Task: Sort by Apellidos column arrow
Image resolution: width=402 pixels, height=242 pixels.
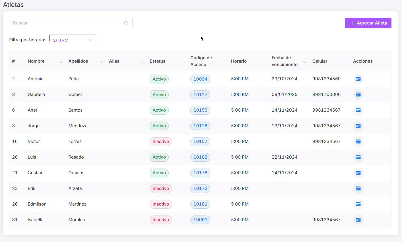Action: tap(102, 61)
